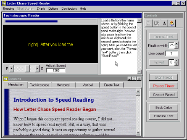Click the reading progress bar
187x140 pixels.
tap(50, 21)
